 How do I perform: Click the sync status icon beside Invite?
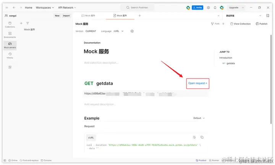click(x=188, y=8)
